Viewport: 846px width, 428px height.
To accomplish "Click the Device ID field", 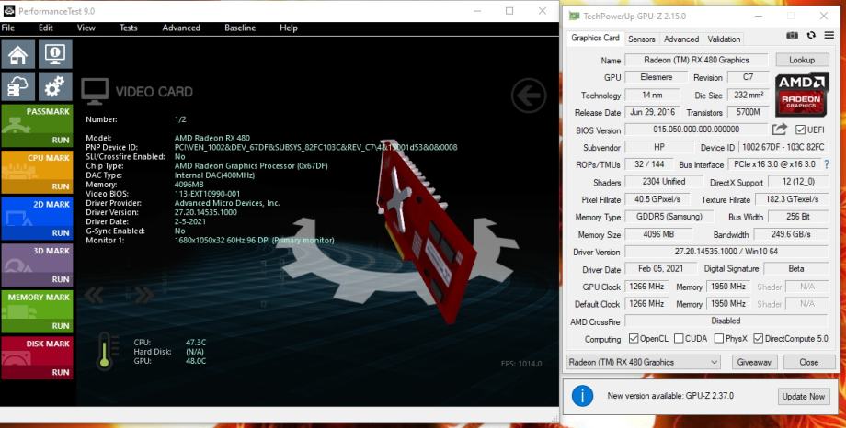I will 783,147.
